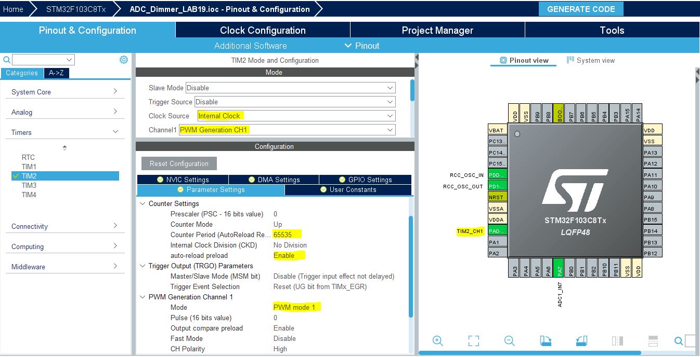700x357 pixels.
Task: Select the PD0 oscillator input pin
Action: pyautogui.click(x=497, y=175)
